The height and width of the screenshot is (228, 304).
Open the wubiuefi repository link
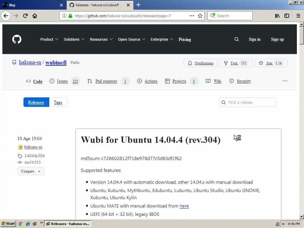pos(56,62)
